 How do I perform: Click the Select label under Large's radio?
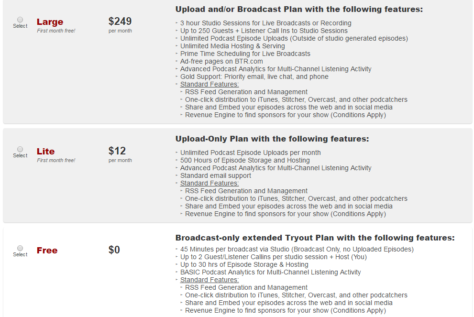pyautogui.click(x=20, y=26)
